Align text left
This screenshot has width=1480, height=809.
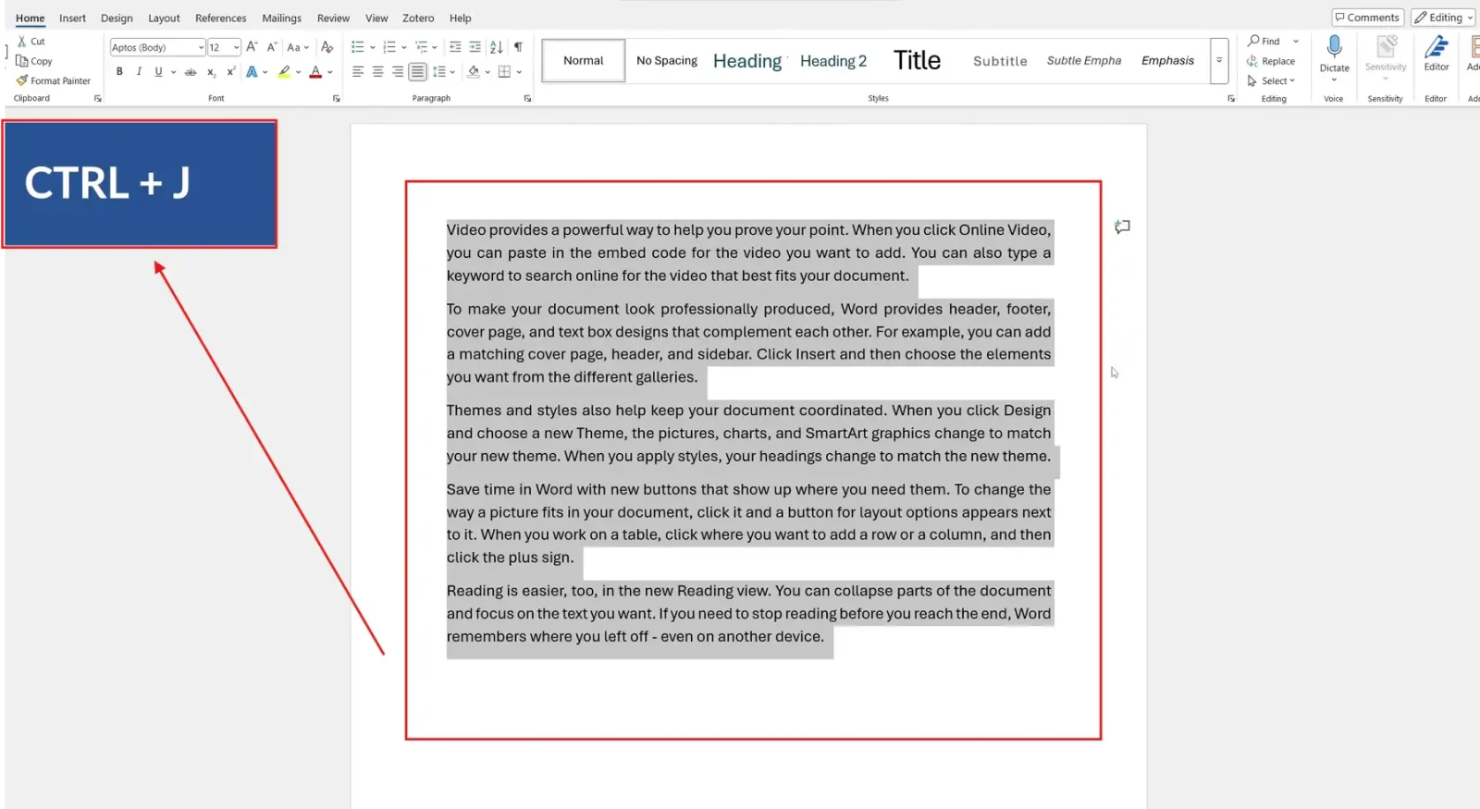(358, 72)
